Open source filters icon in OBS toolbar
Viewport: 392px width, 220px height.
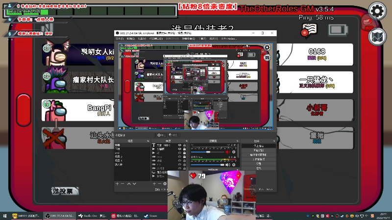pos(173,135)
